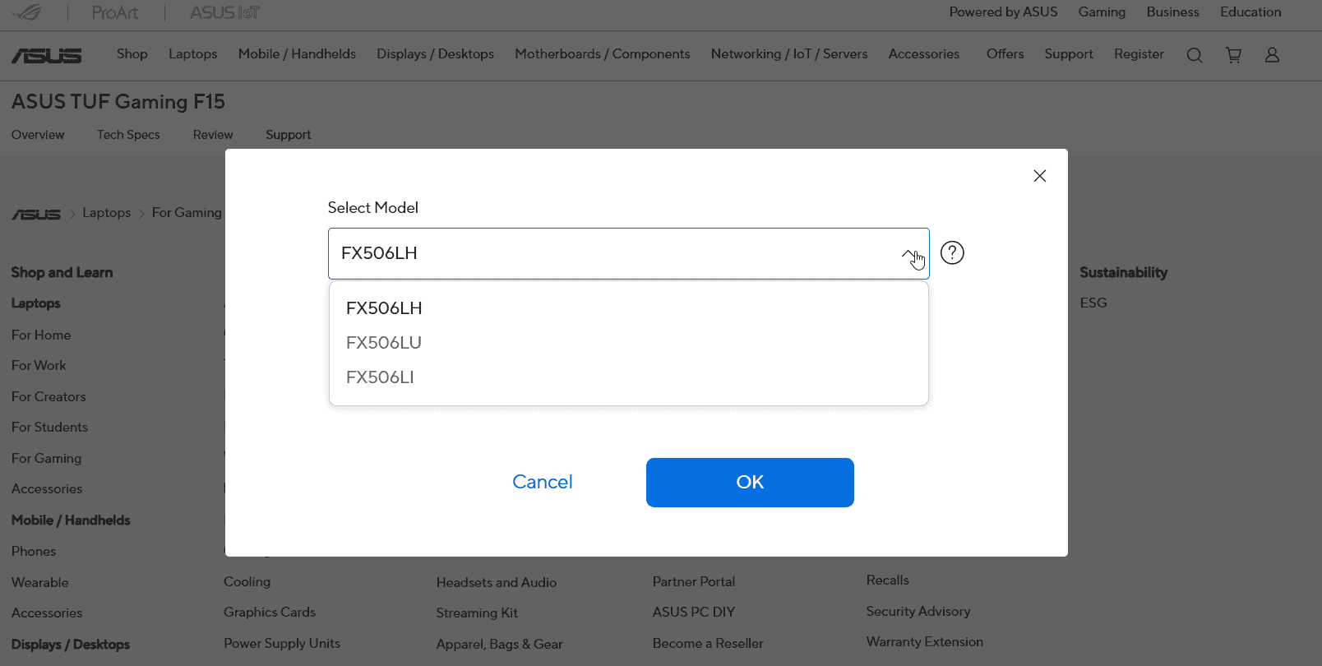Open the shopping cart icon
Screen dimensions: 1322x666
pyautogui.click(x=1233, y=55)
